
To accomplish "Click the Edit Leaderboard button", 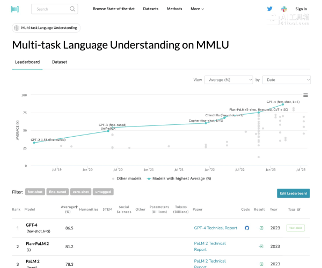I will [293, 193].
